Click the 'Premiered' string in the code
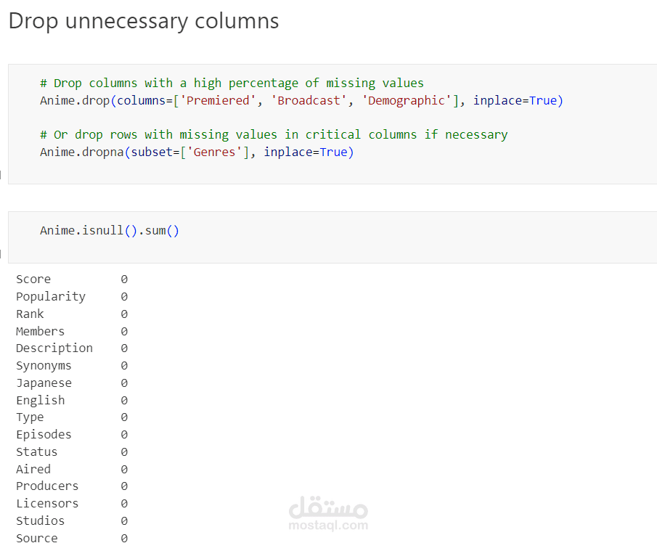The height and width of the screenshot is (543, 657). [x=218, y=101]
